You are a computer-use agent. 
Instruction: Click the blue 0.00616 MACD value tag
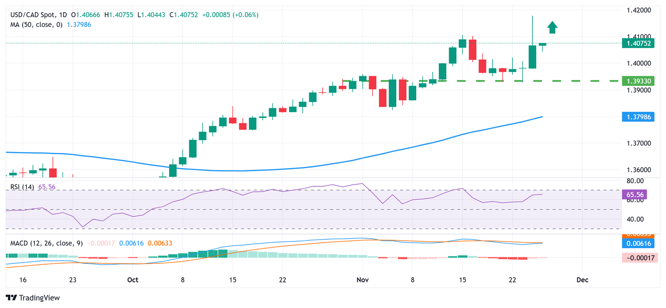coord(637,243)
